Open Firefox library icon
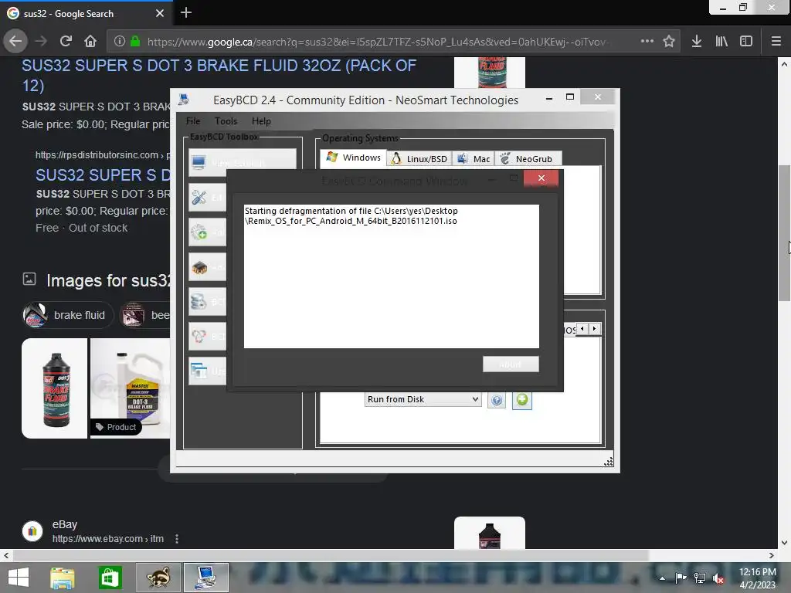The image size is (791, 593). [x=721, y=42]
